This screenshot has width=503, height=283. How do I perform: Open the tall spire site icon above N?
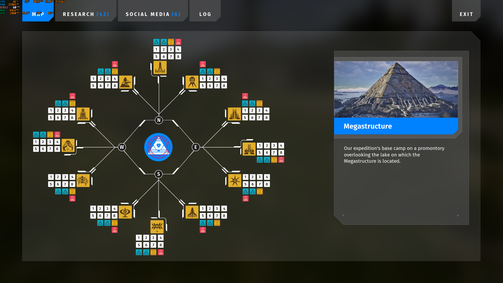tap(160, 68)
